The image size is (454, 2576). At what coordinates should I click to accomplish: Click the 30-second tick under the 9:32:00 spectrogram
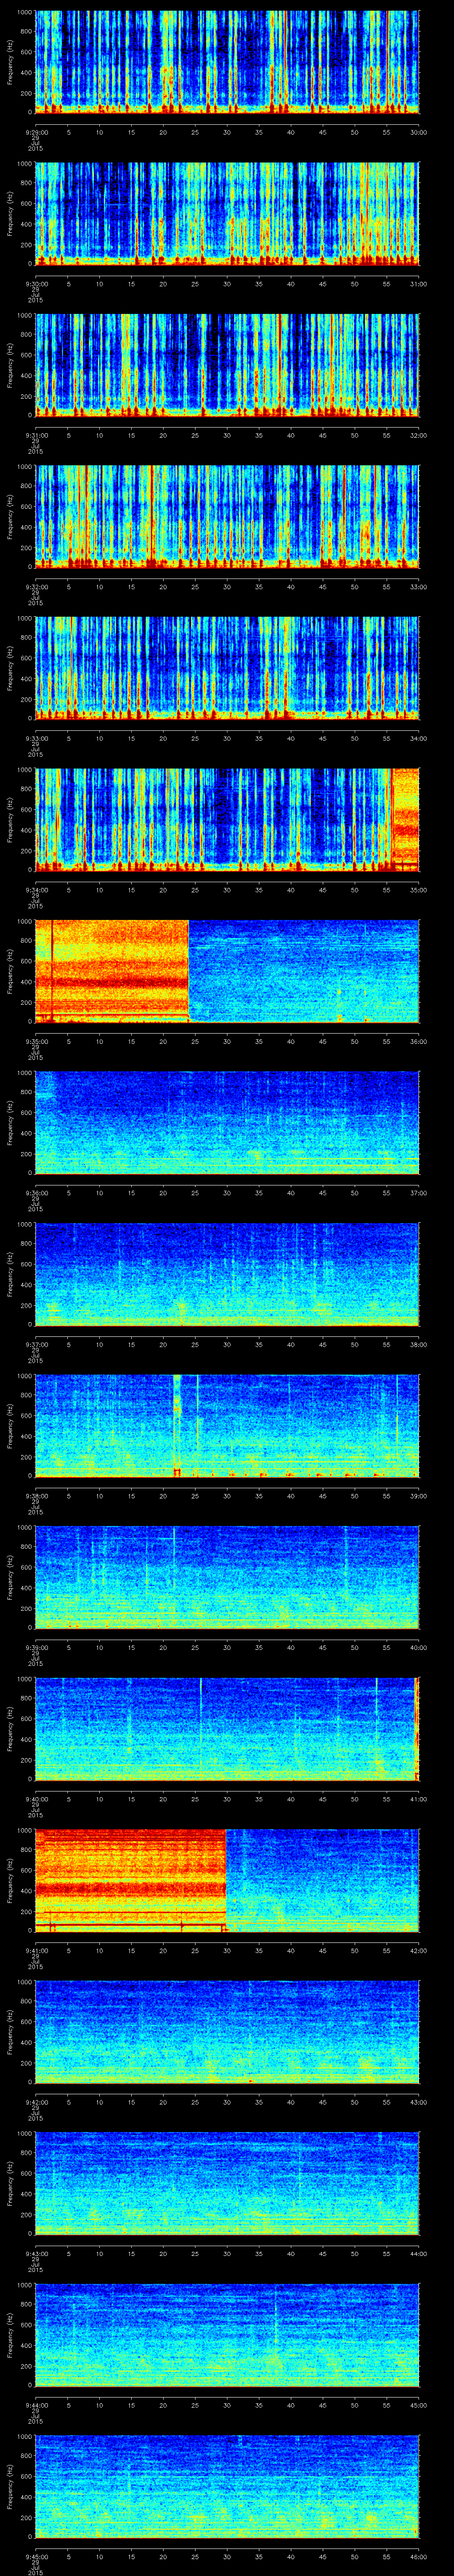point(227,585)
